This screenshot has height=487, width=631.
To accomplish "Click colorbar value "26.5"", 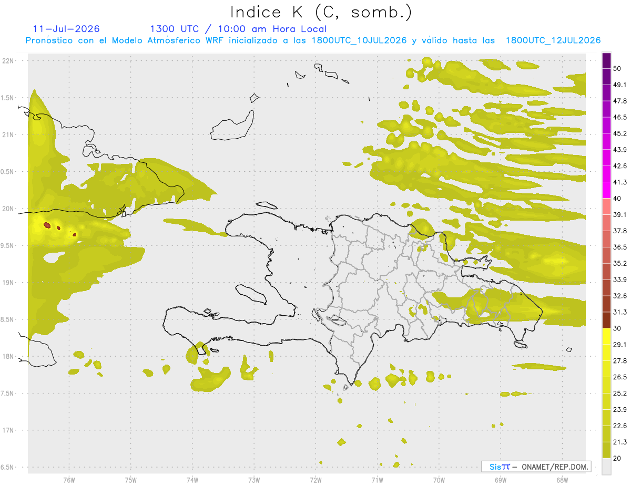I will [619, 377].
